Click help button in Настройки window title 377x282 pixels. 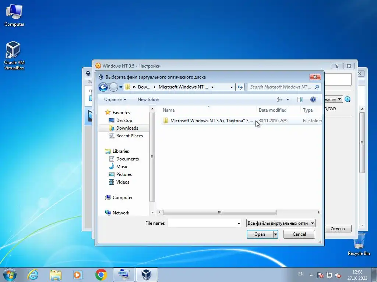(x=337, y=66)
